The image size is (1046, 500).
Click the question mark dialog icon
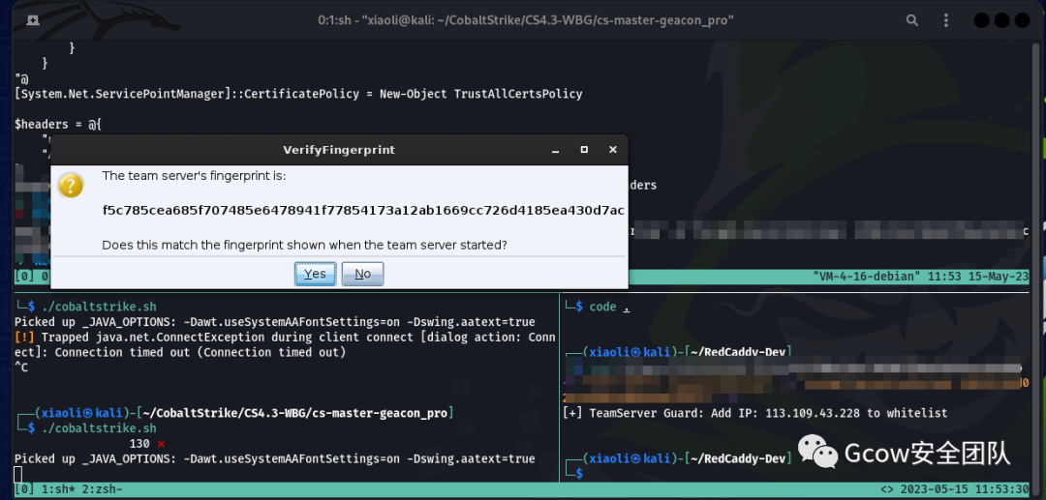click(x=71, y=185)
